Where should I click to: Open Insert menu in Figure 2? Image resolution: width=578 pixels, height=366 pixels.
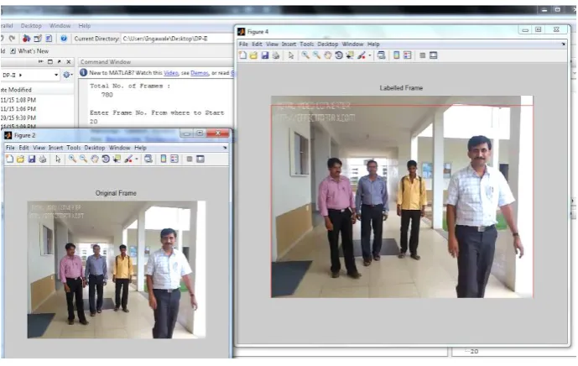pyautogui.click(x=55, y=148)
